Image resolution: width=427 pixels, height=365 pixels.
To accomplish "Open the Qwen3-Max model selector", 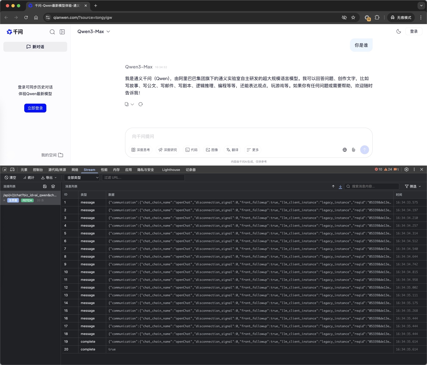I will point(94,31).
